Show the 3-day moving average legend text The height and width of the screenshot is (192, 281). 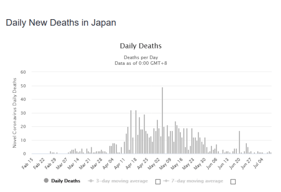pos(123,181)
